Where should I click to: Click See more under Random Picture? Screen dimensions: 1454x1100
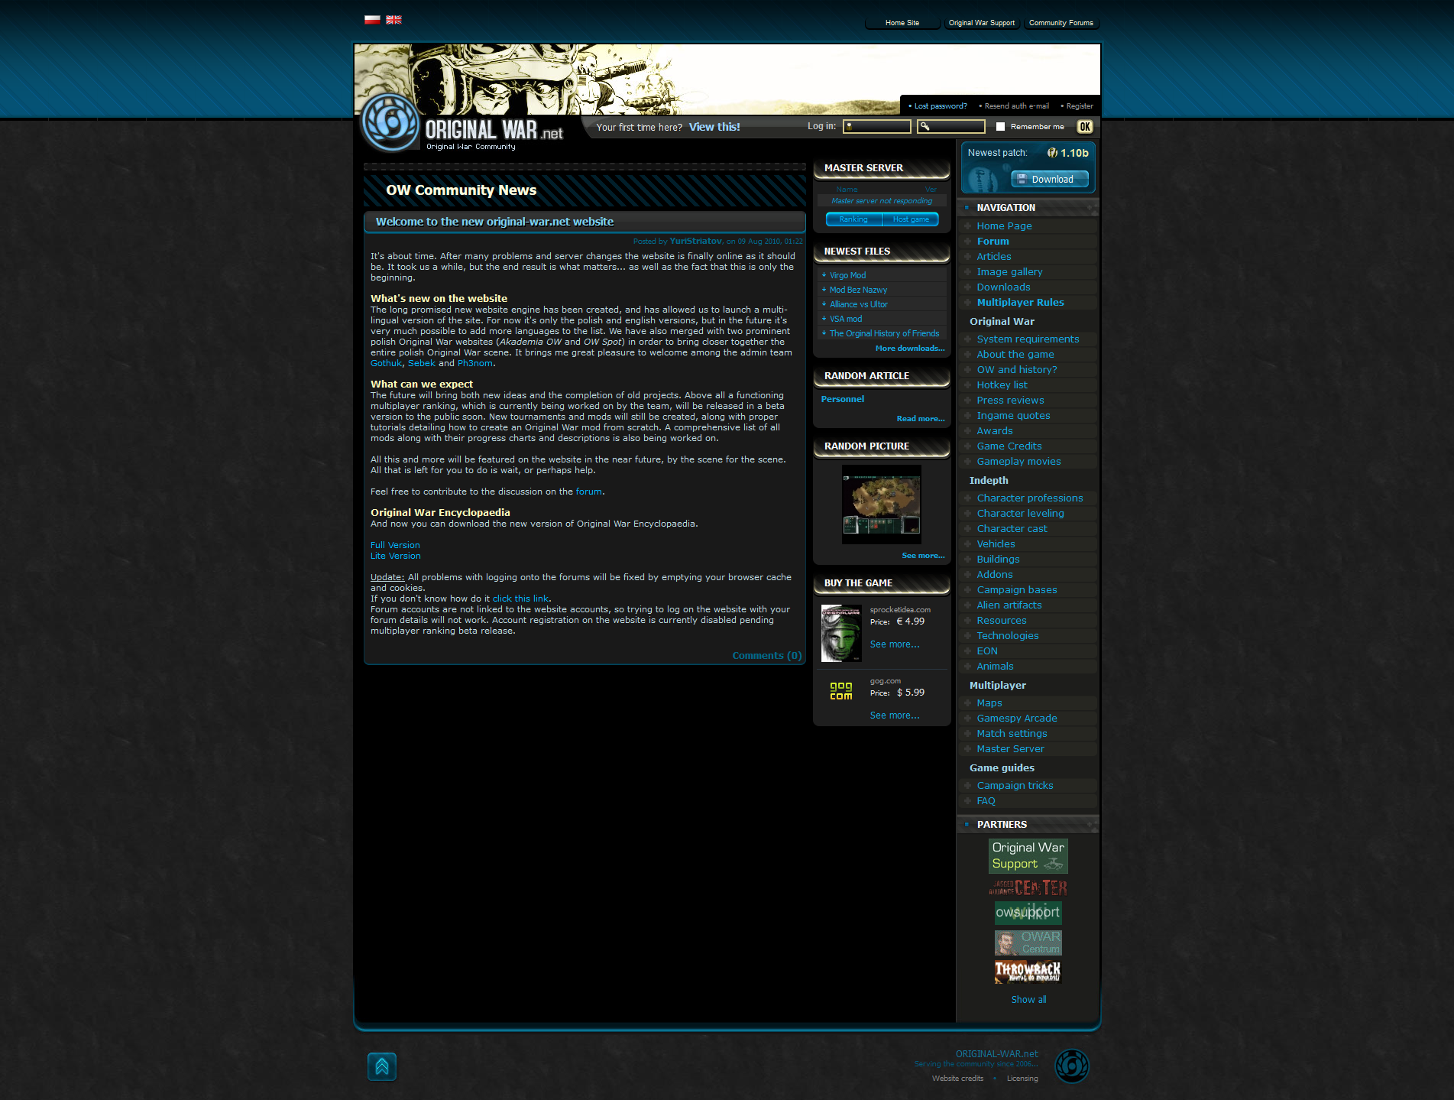point(923,556)
